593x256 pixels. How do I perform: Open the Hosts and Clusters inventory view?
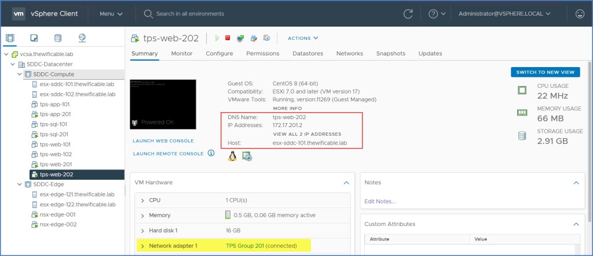(x=10, y=39)
